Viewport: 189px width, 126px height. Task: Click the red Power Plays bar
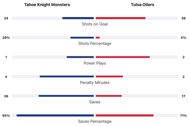click(123, 57)
